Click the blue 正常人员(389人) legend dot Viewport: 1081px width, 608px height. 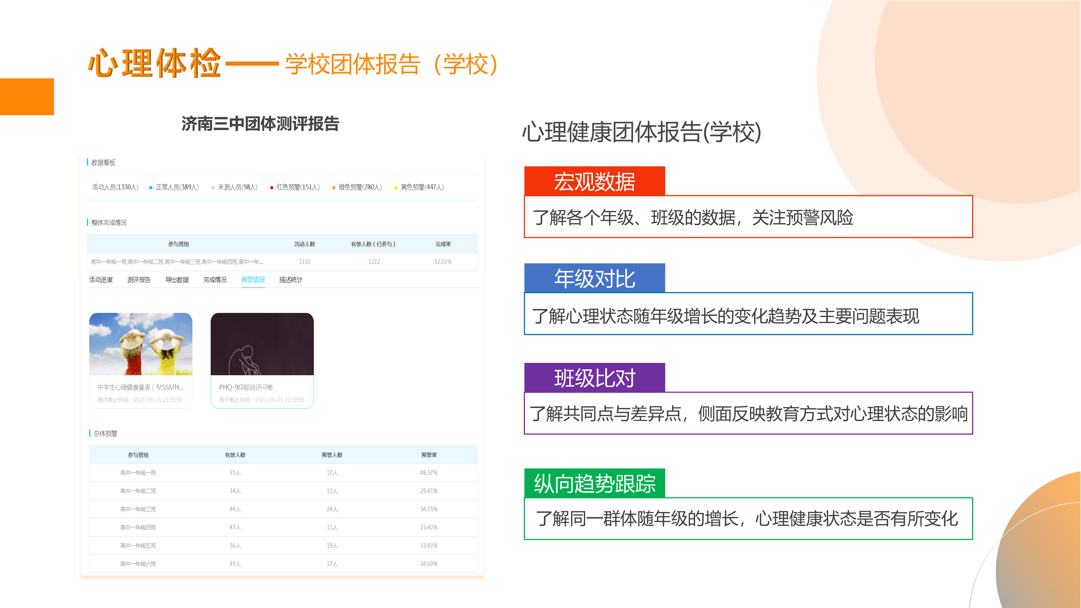[x=151, y=188]
